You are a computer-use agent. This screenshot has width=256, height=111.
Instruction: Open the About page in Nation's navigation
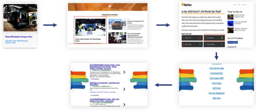239,5
